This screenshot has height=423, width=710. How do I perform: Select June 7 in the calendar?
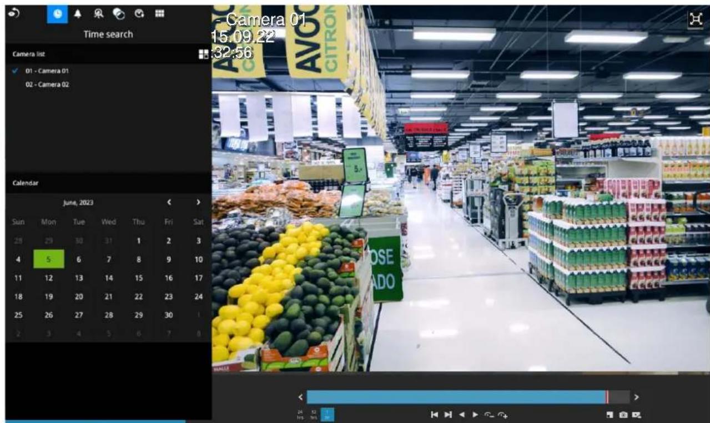109,259
